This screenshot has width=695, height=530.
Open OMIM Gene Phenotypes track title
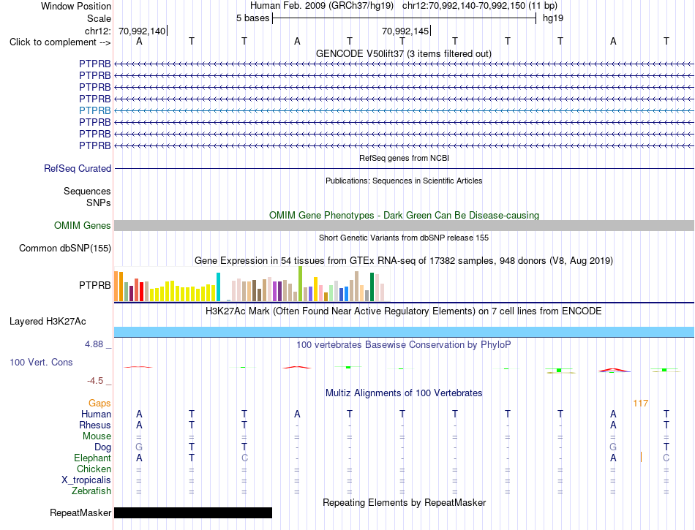pos(404,215)
